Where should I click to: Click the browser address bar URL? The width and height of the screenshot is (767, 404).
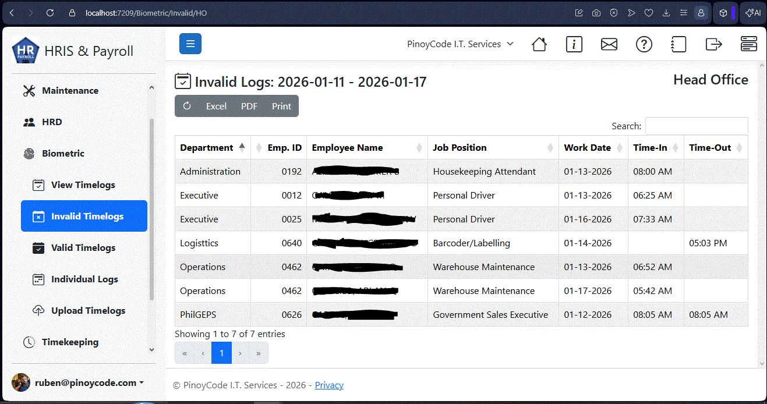[146, 12]
